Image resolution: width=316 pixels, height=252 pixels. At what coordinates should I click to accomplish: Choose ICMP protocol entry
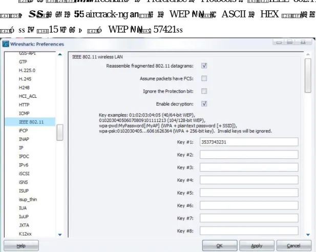click(x=24, y=114)
